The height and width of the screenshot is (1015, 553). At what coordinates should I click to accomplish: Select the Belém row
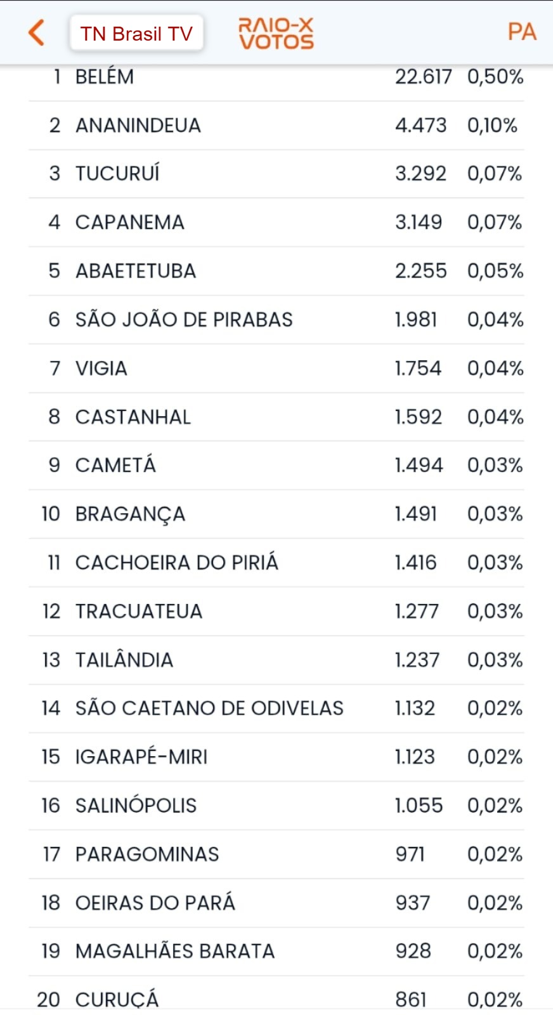pyautogui.click(x=276, y=81)
